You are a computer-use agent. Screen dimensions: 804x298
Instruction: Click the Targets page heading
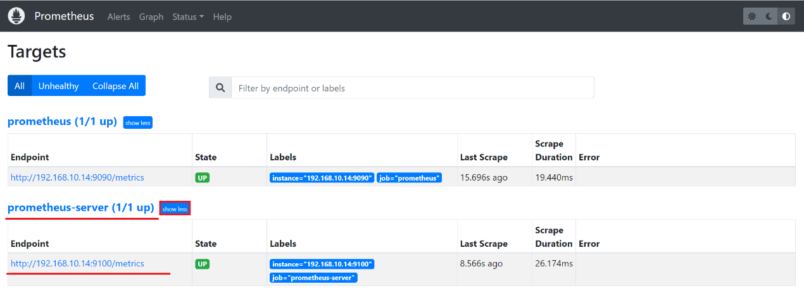coord(37,51)
